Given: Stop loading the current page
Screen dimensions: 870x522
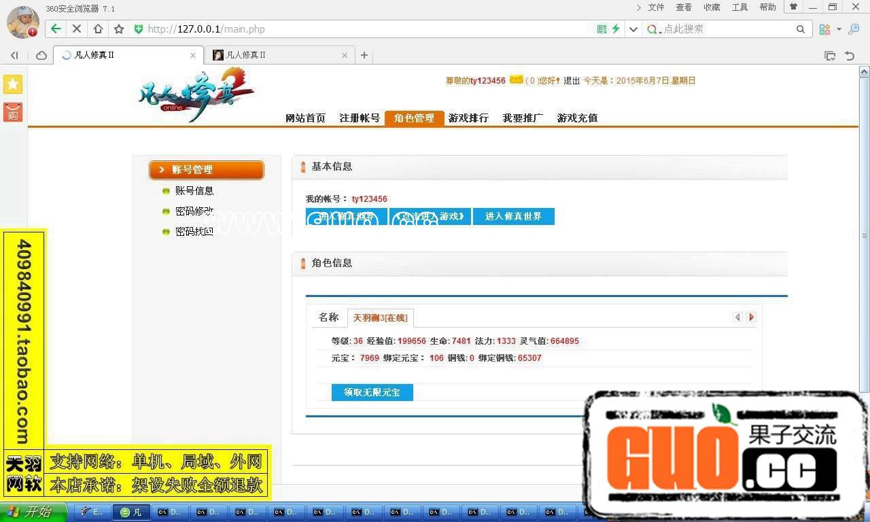Looking at the screenshot, I should 77,29.
